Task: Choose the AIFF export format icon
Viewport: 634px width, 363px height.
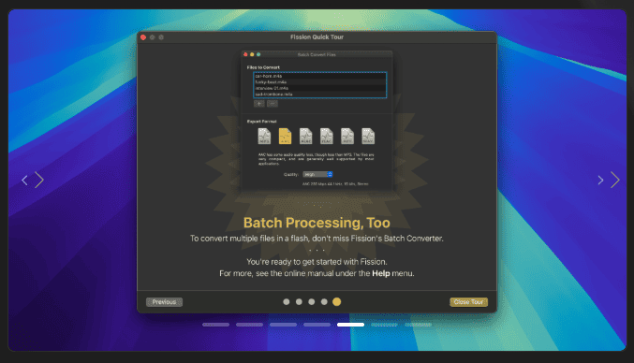Action: pyautogui.click(x=347, y=136)
